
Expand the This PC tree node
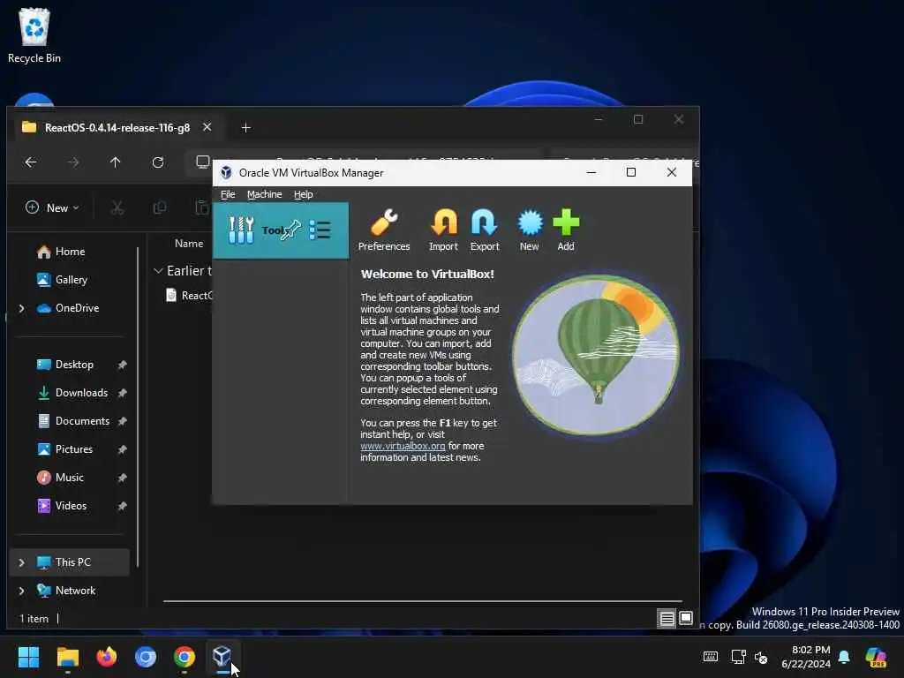(x=22, y=562)
